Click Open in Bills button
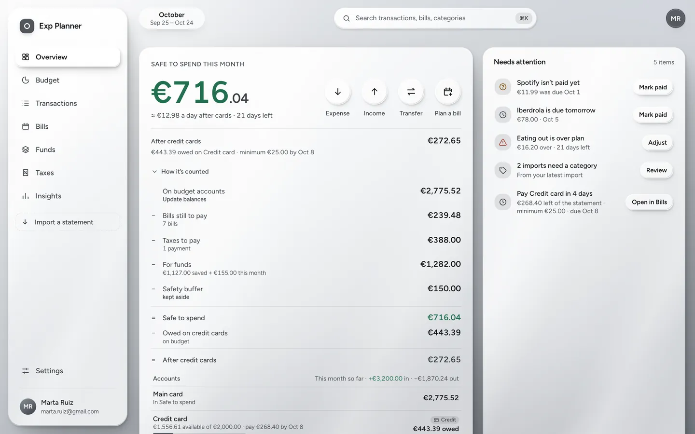695x434 pixels. [x=649, y=202]
